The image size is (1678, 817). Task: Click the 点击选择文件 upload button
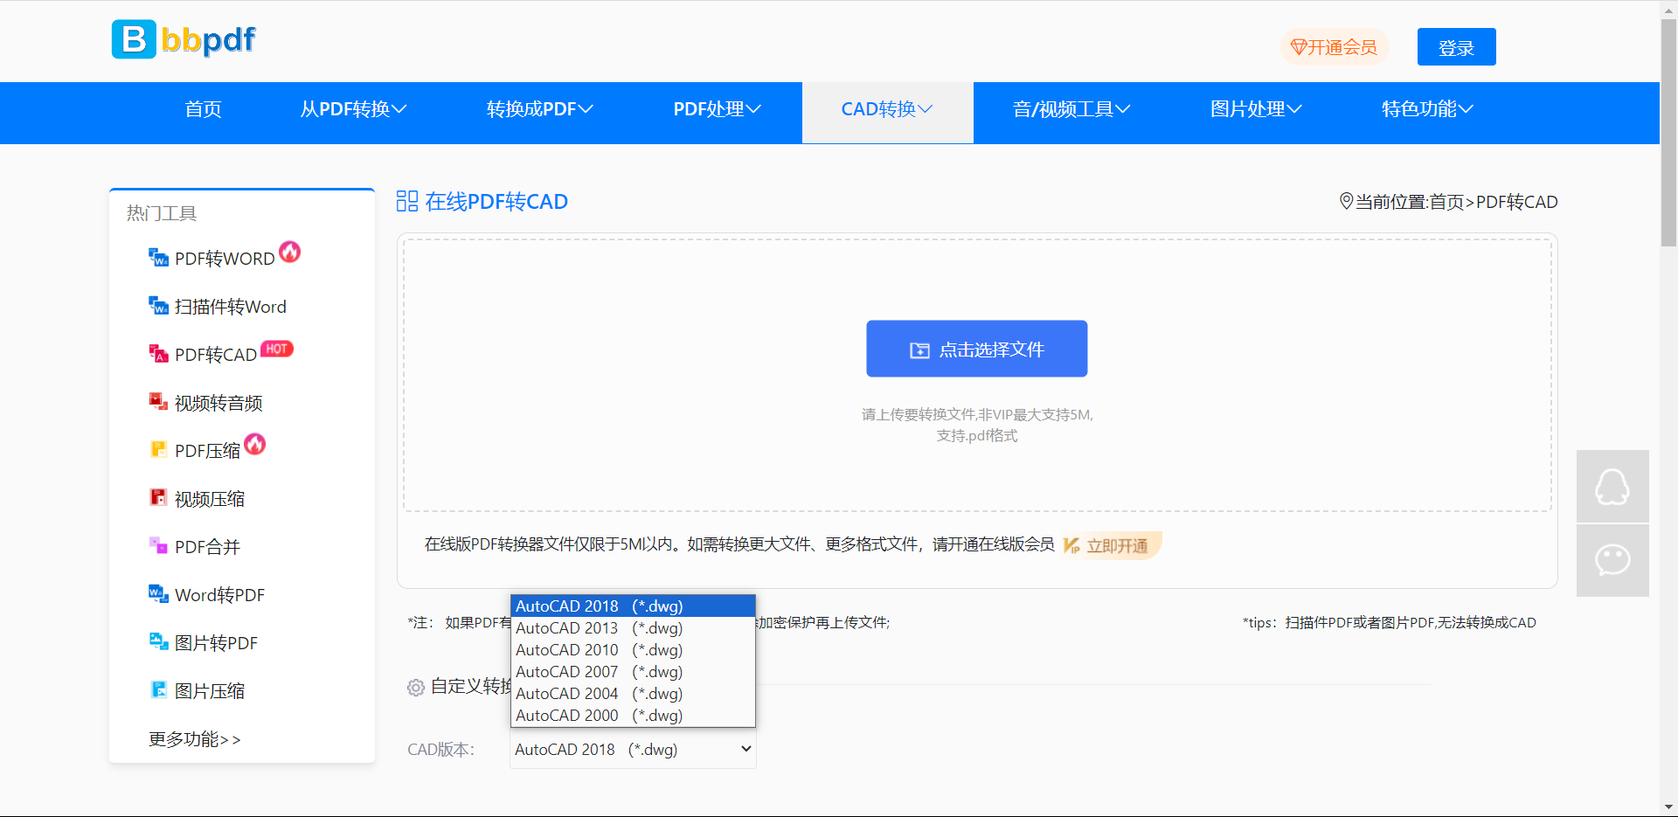pyautogui.click(x=976, y=349)
